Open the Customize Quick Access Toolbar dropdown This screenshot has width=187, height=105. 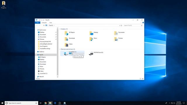(44, 20)
